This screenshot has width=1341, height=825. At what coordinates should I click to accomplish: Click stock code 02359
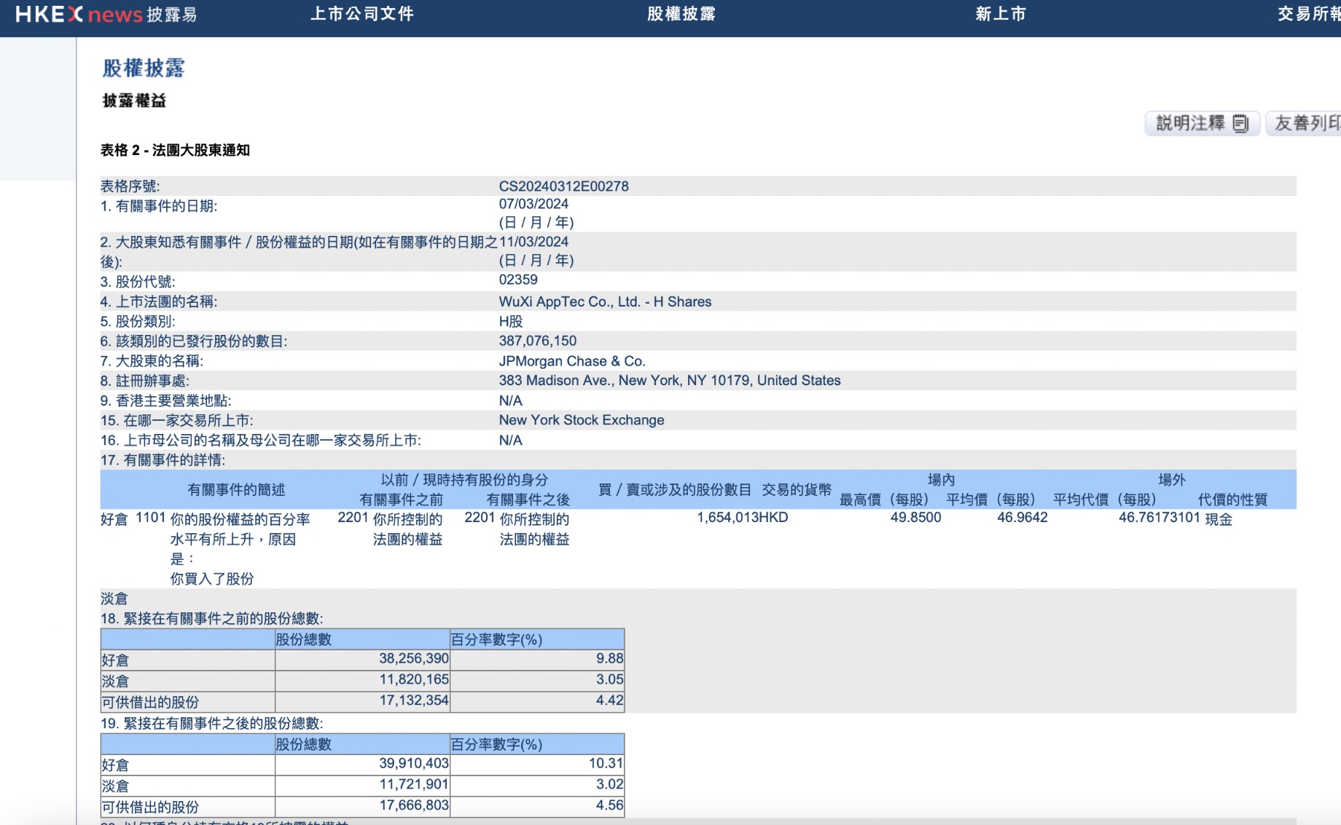(518, 280)
